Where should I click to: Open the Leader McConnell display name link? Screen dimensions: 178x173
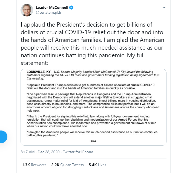[x=52, y=7]
